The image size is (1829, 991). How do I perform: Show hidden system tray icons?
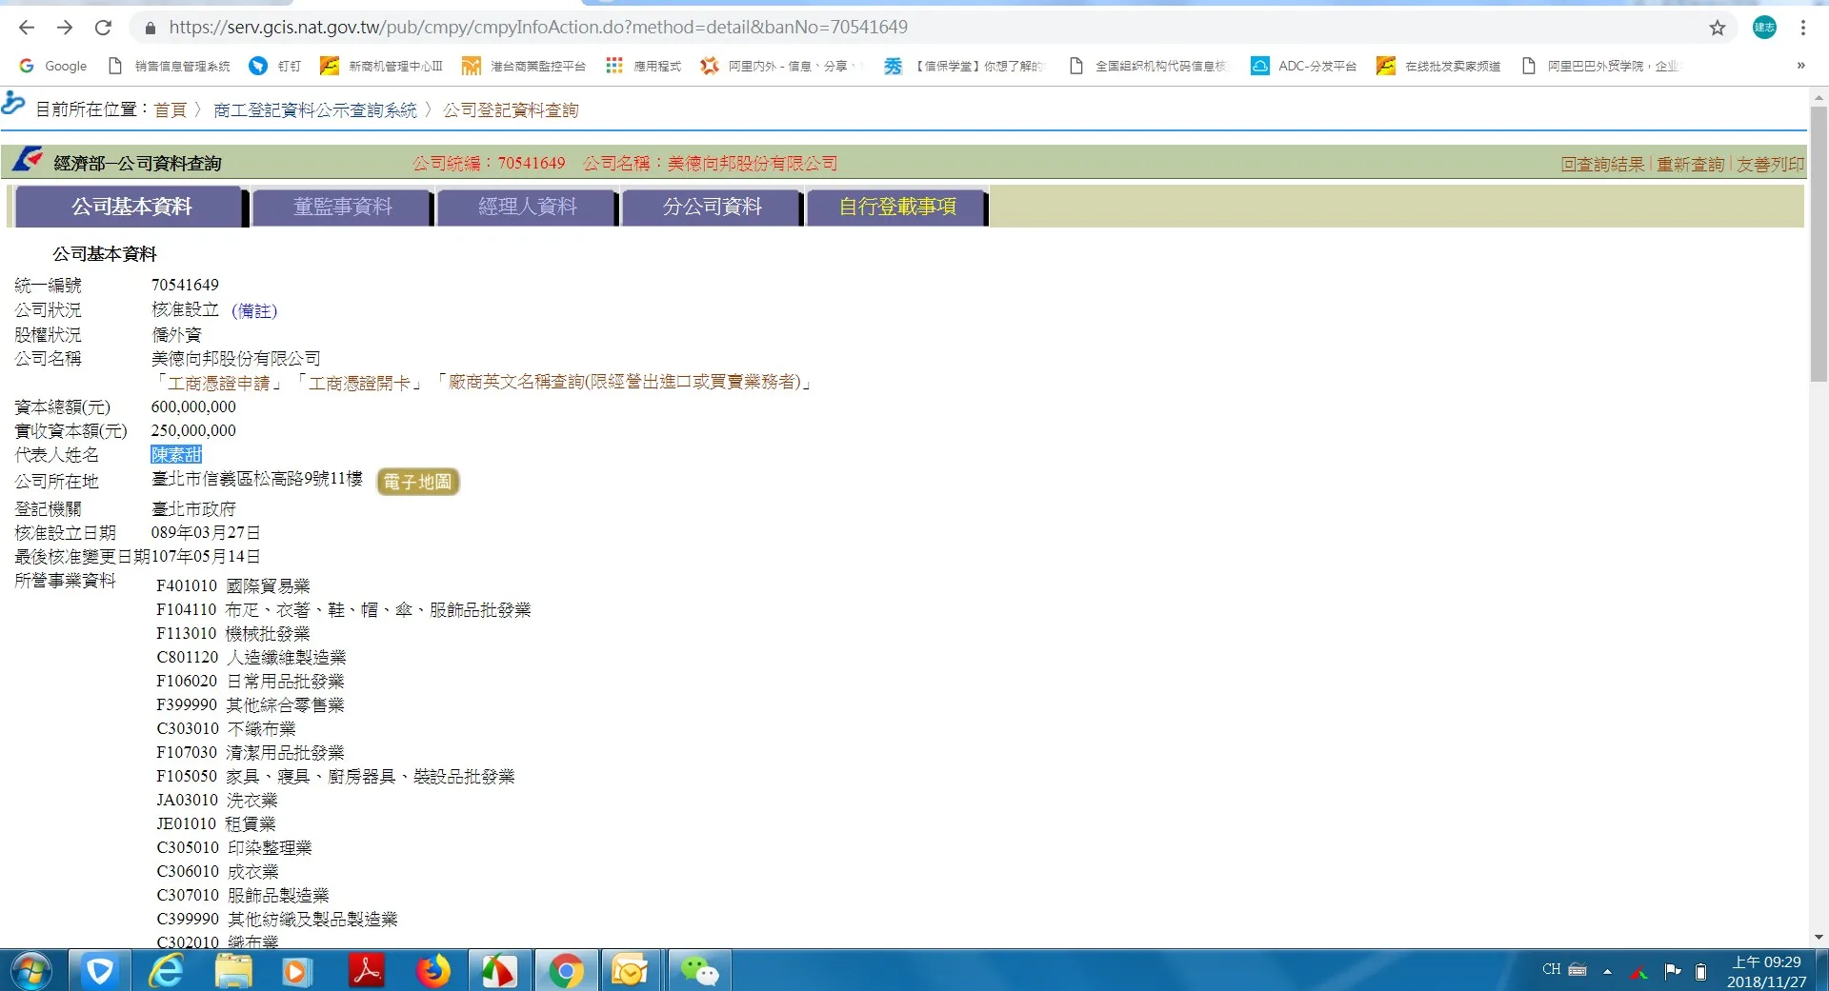click(x=1607, y=971)
